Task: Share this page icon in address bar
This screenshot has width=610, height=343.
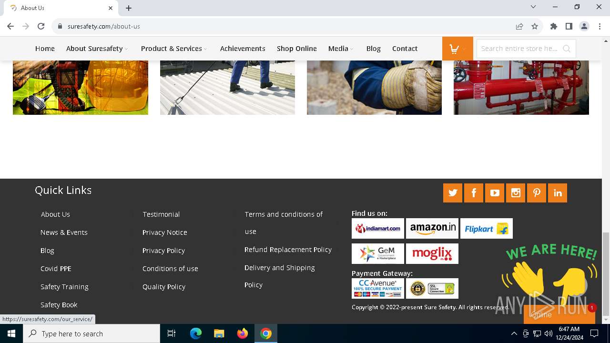Action: pyautogui.click(x=519, y=26)
